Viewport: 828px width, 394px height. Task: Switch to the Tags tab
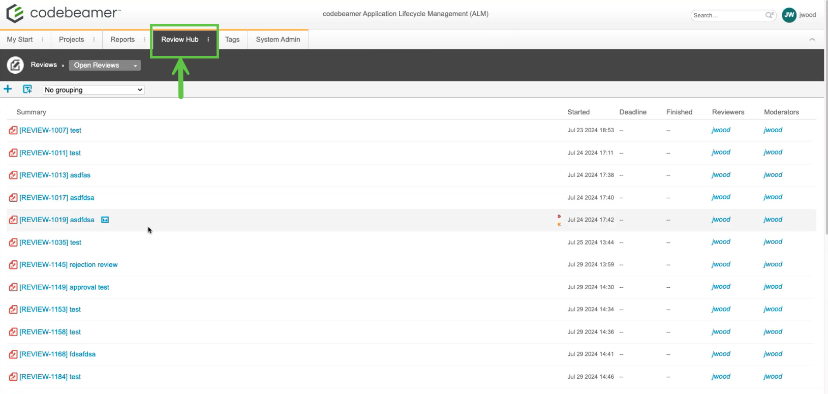232,40
